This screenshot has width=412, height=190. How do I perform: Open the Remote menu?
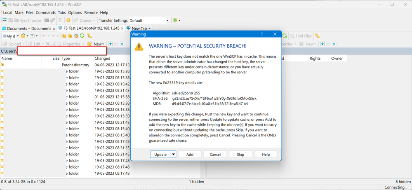[91, 12]
